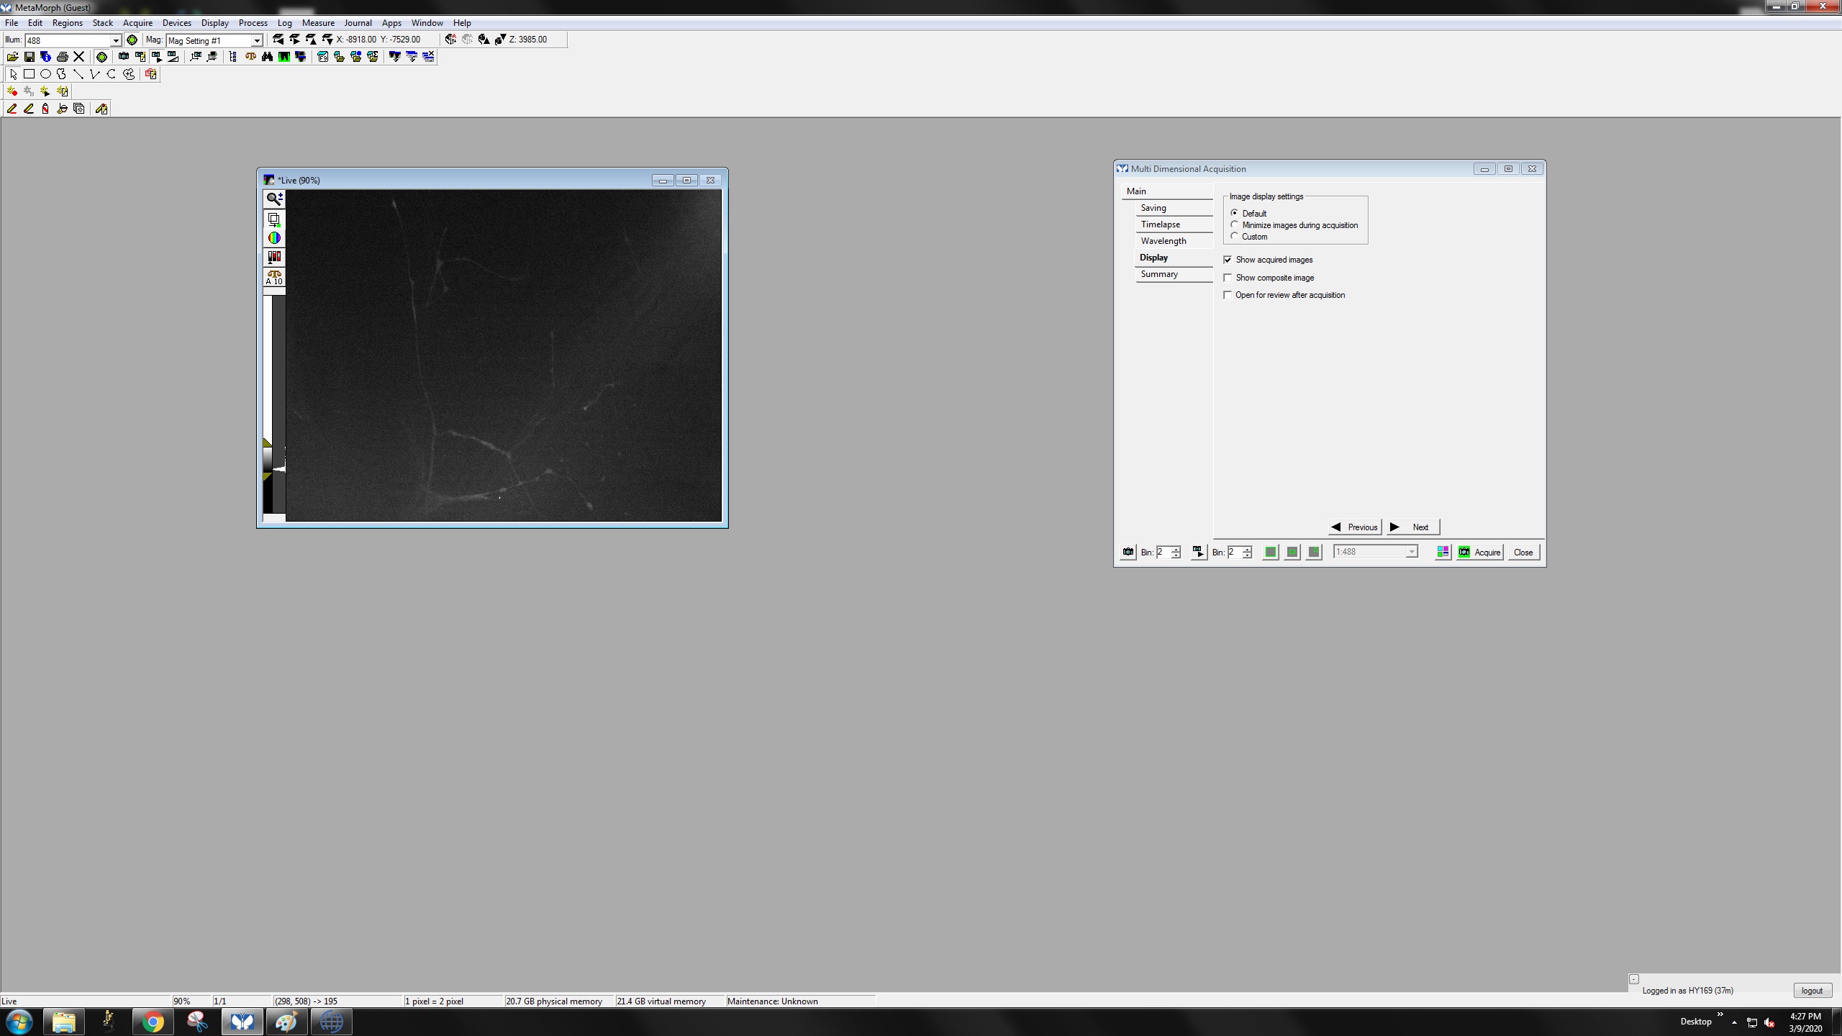1842x1036 pixels.
Task: Select the ellipse region tool
Action: [x=45, y=74]
